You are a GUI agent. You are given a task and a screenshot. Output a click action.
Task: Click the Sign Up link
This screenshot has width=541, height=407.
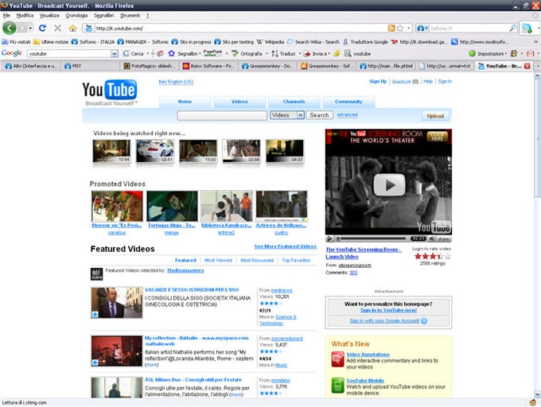[378, 81]
